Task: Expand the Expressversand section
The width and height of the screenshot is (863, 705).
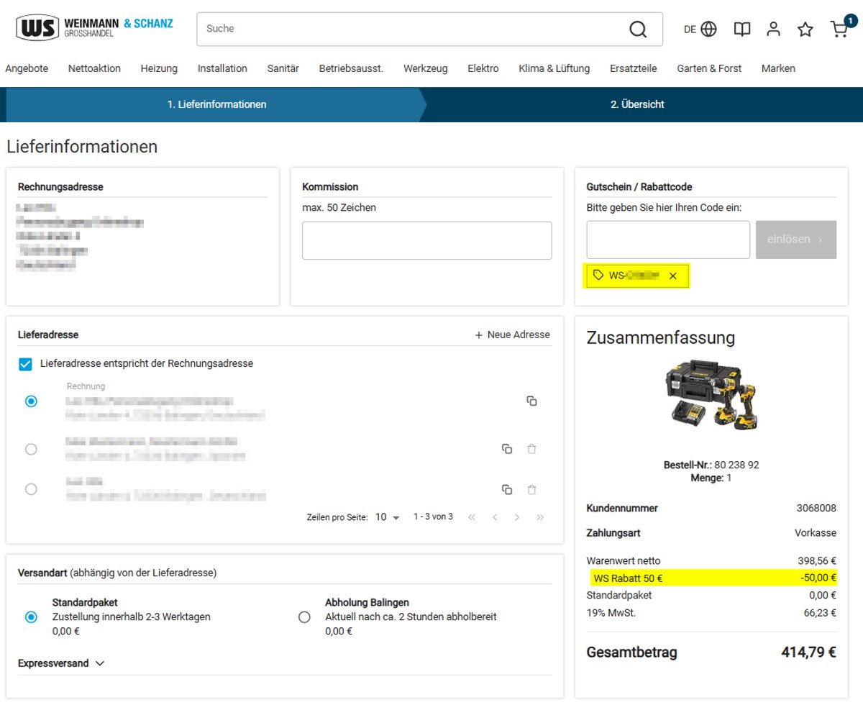Action: click(x=61, y=663)
